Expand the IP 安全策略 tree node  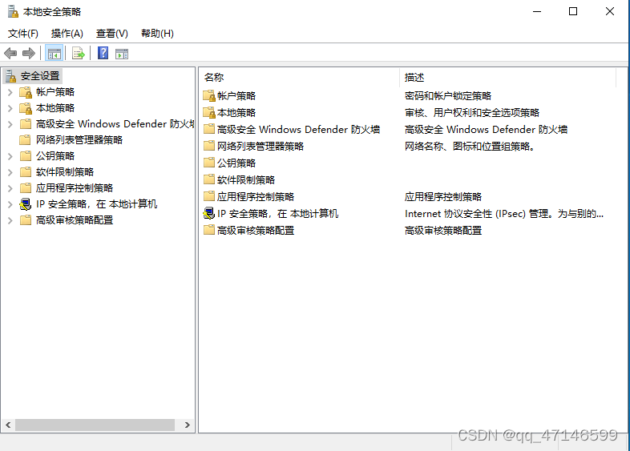(10, 204)
